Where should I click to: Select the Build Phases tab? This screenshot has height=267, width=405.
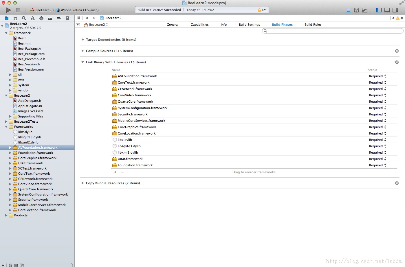[282, 25]
